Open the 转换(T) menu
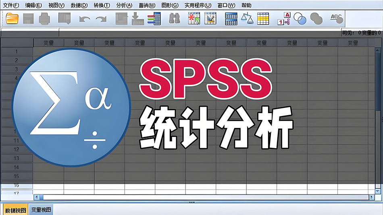 102,5
